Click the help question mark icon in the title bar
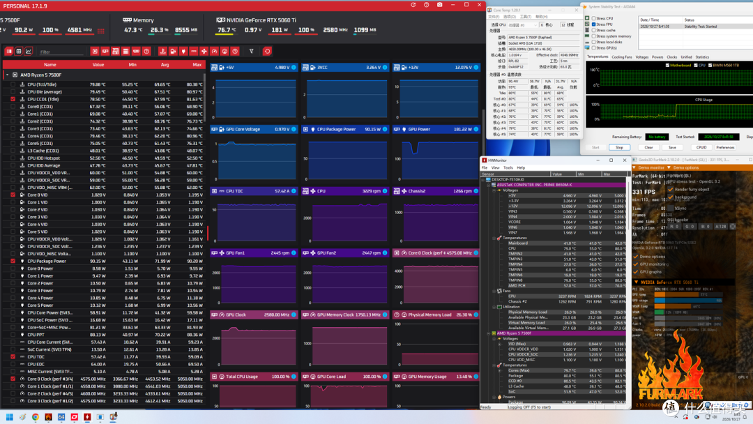The width and height of the screenshot is (753, 424). 427,5
